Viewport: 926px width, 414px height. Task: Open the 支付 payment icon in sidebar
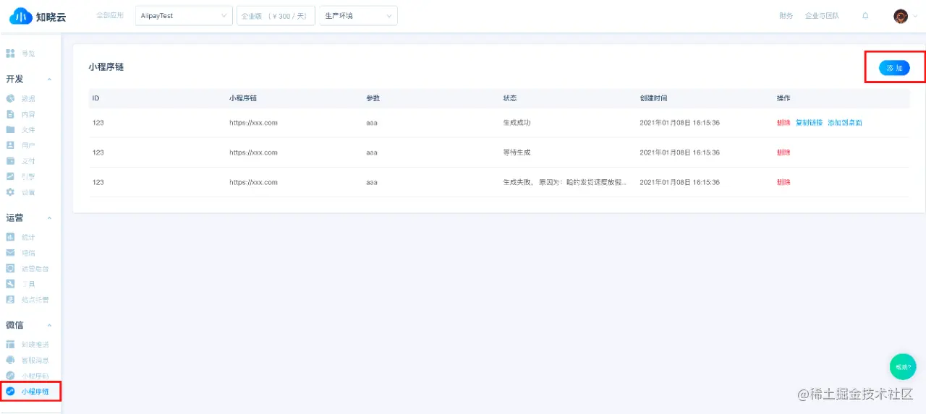coord(10,161)
